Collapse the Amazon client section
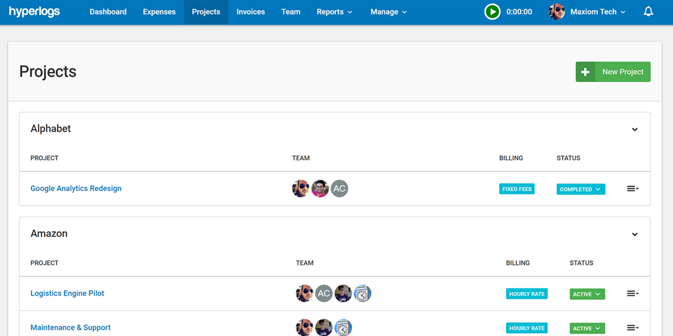Image resolution: width=673 pixels, height=336 pixels. click(x=635, y=234)
